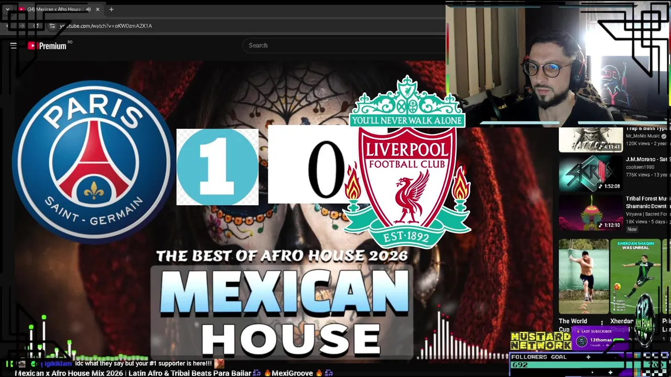Go to YouTube Premium home logo
The width and height of the screenshot is (671, 377).
click(47, 46)
